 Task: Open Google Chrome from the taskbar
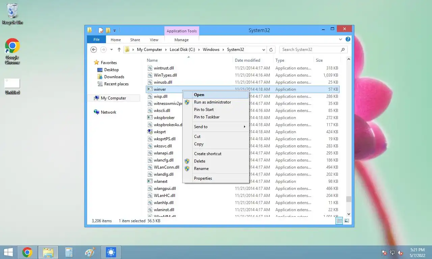pos(27,252)
